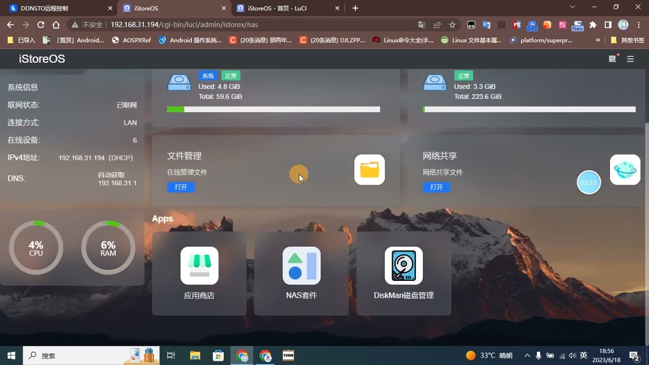Click the pink translation extension icon

[x=562, y=25]
